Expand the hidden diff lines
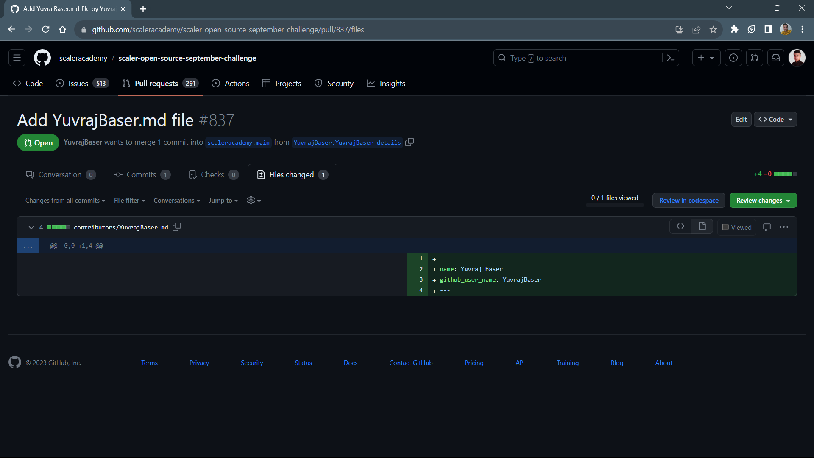The image size is (814, 458). coord(28,246)
